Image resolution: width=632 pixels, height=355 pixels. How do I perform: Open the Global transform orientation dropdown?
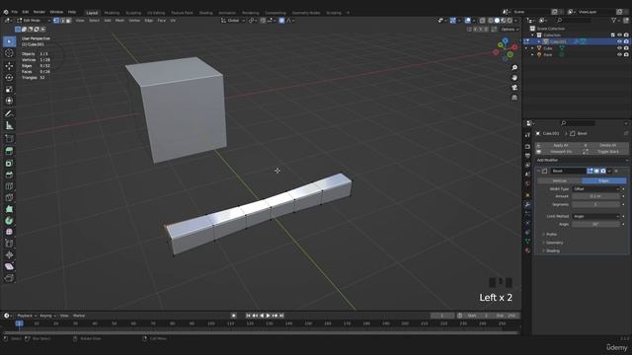point(233,20)
